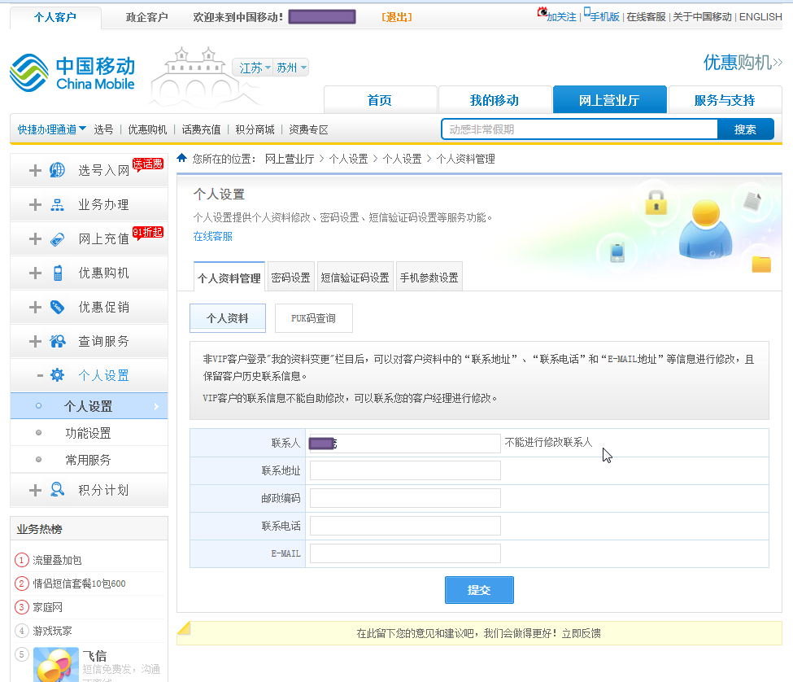
Task: Select the 政企客户 tab
Action: tap(146, 17)
